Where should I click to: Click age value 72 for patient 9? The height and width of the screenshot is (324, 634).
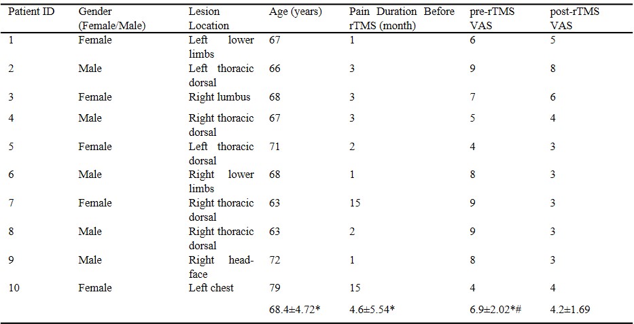(x=275, y=259)
